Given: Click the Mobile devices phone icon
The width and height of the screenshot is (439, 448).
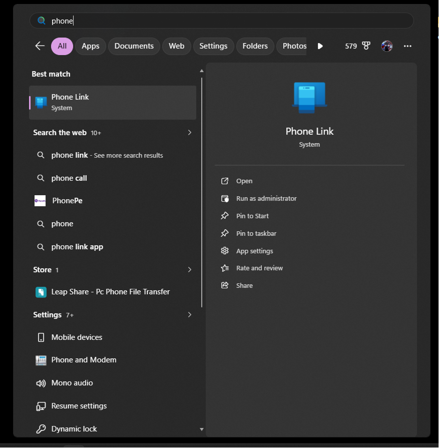Looking at the screenshot, I should (x=41, y=337).
